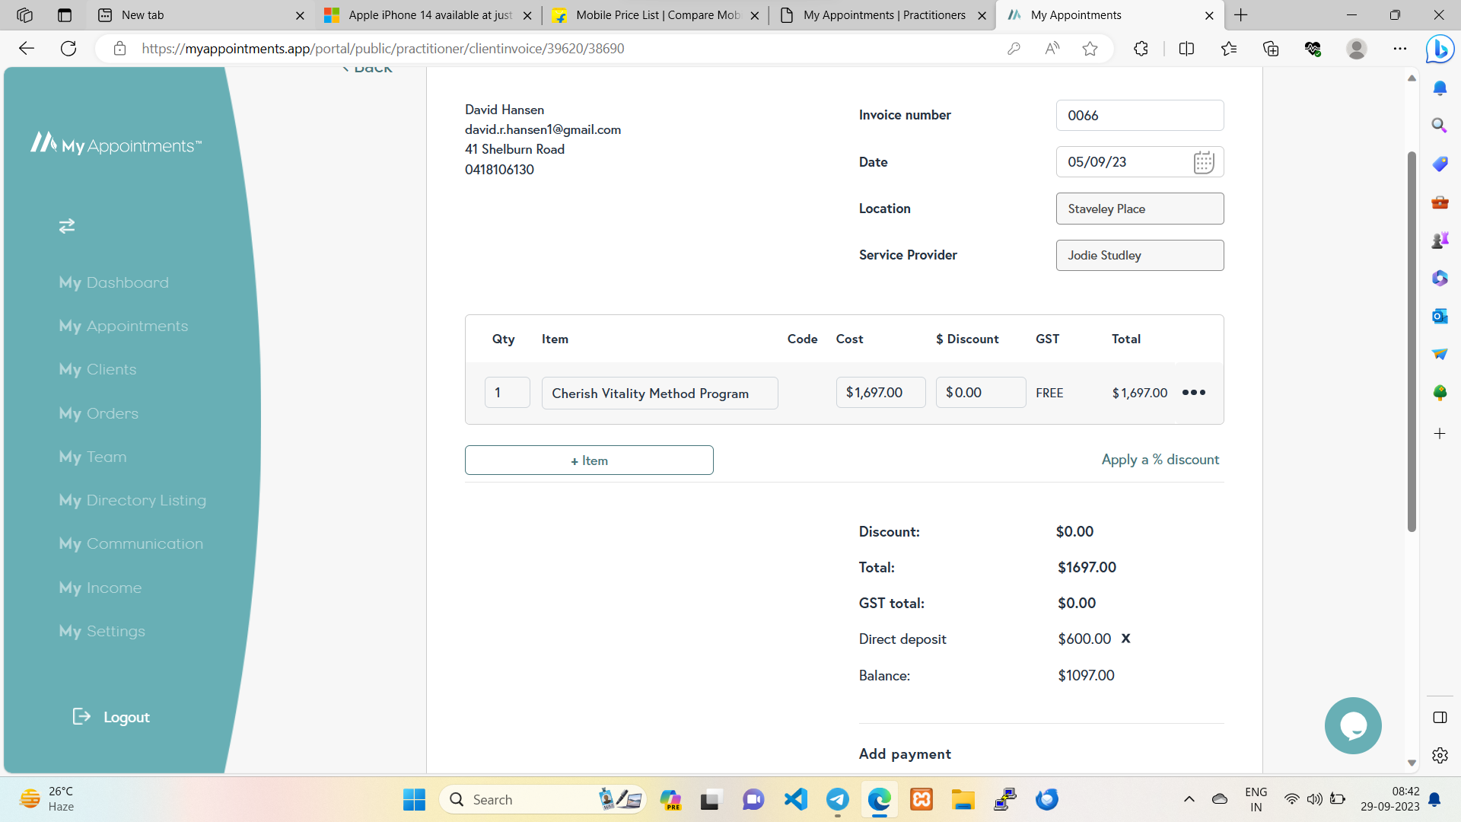Click the page vertical scrollbar thumb
This screenshot has height=822, width=1461.
coord(1411,342)
